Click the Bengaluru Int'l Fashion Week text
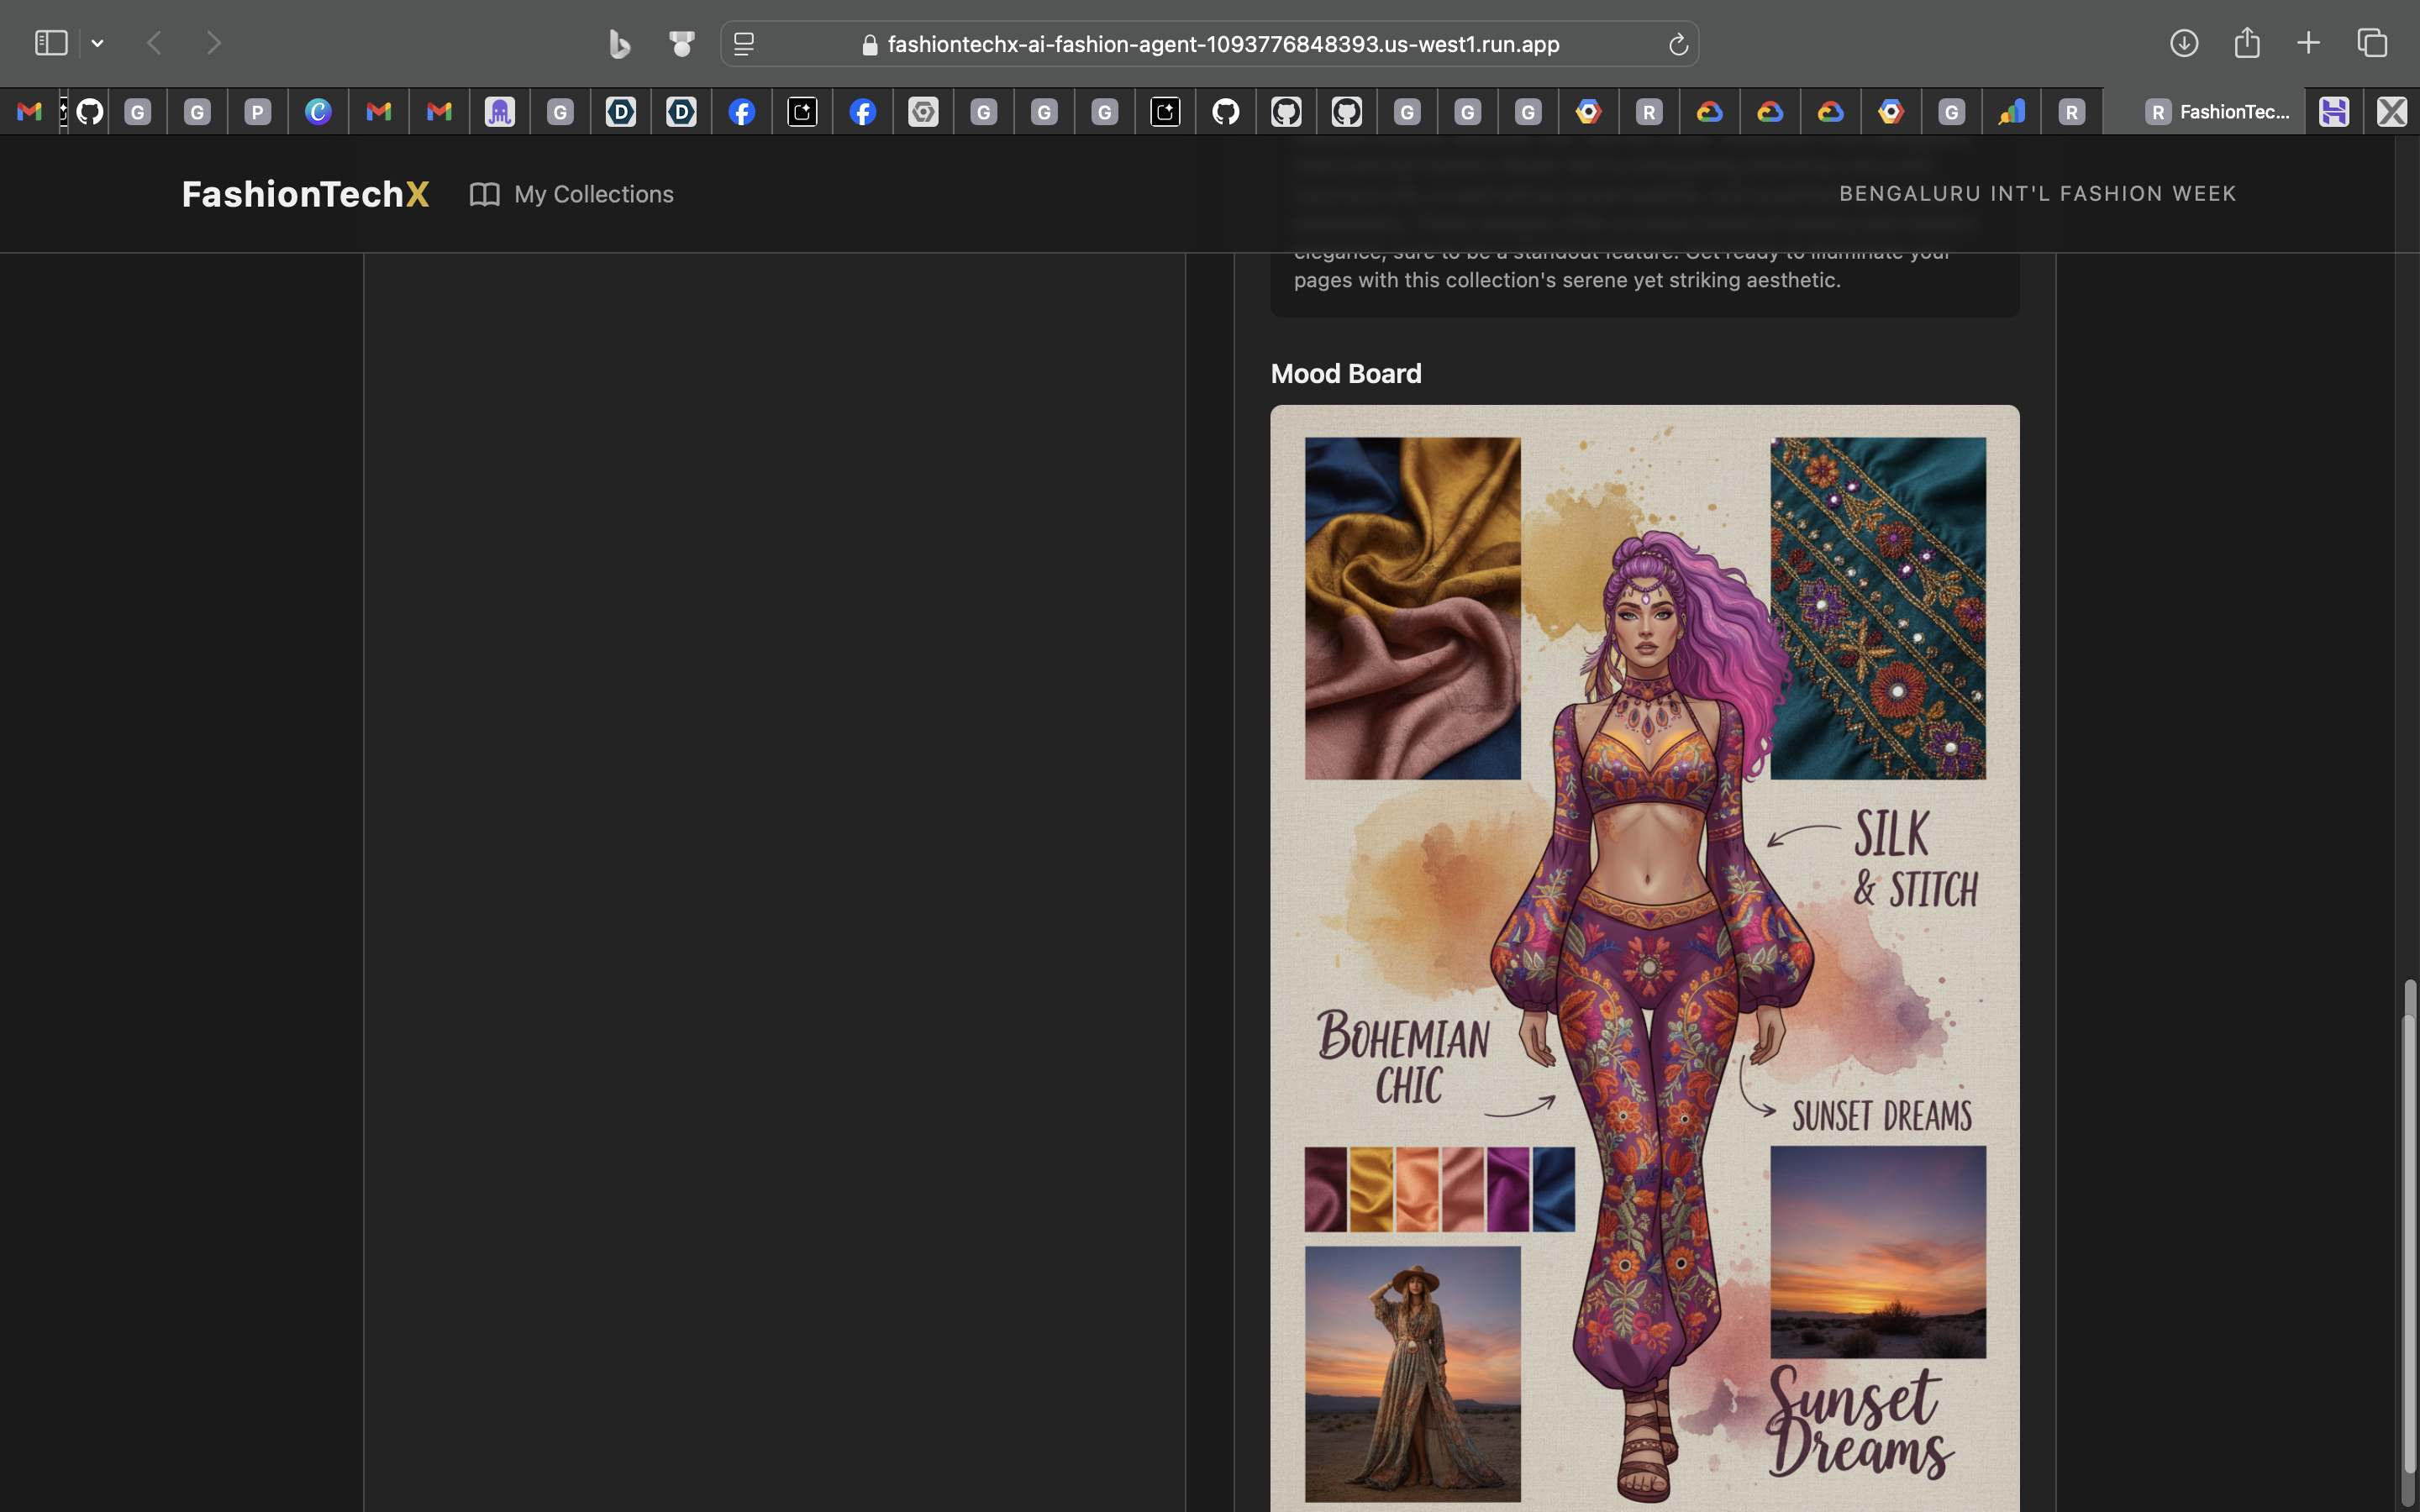This screenshot has height=1512, width=2420. [x=2037, y=194]
